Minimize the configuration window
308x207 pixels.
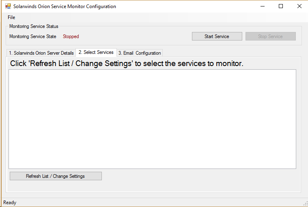263,6
